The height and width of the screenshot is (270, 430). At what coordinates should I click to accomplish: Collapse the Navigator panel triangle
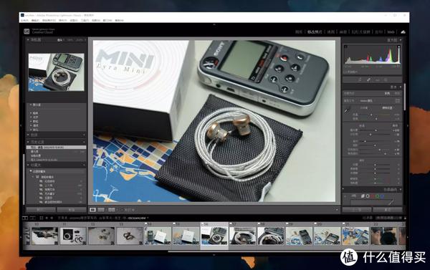28,39
